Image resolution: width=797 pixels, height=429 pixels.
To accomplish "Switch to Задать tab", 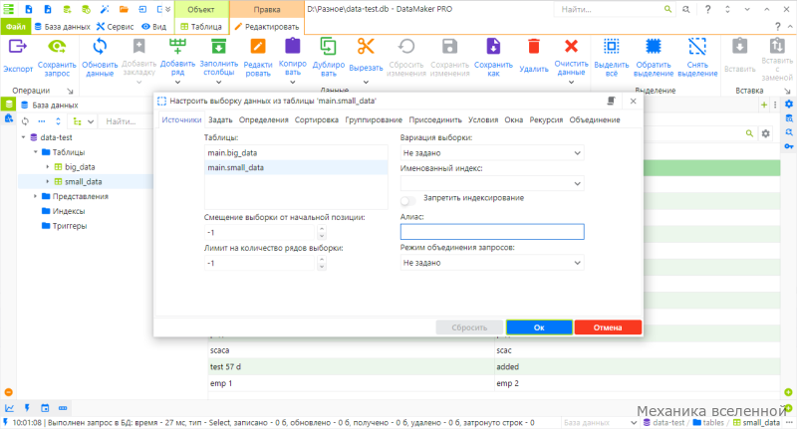I will (220, 119).
